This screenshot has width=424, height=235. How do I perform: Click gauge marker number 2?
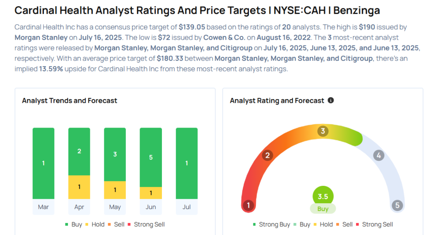point(267,155)
